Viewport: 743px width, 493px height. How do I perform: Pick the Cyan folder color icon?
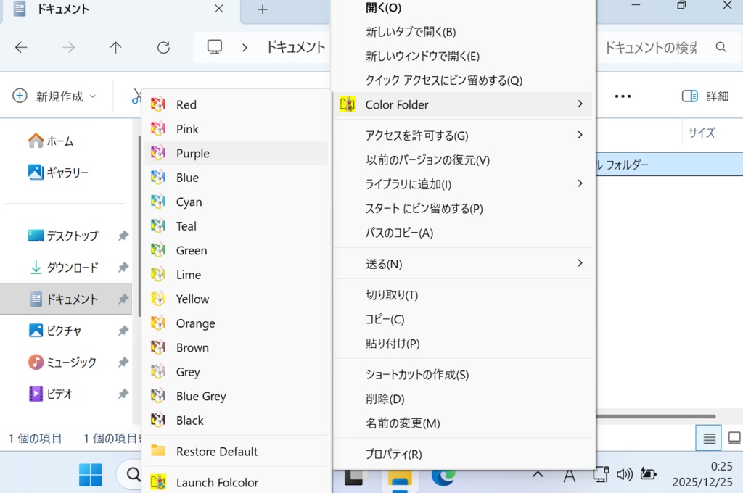tap(157, 202)
